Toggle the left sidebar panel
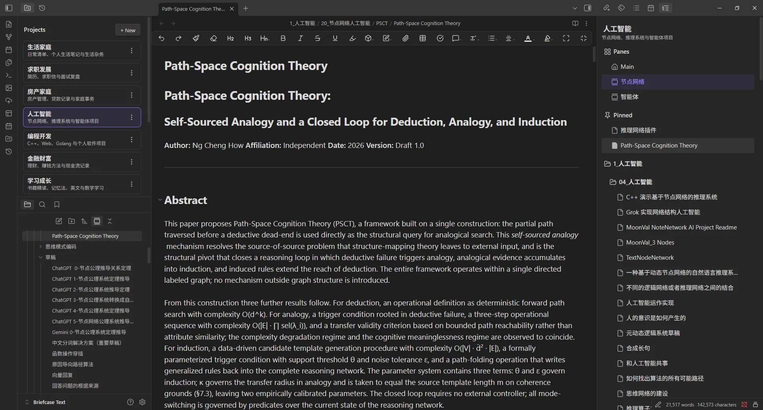This screenshot has height=410, width=763. tap(9, 8)
